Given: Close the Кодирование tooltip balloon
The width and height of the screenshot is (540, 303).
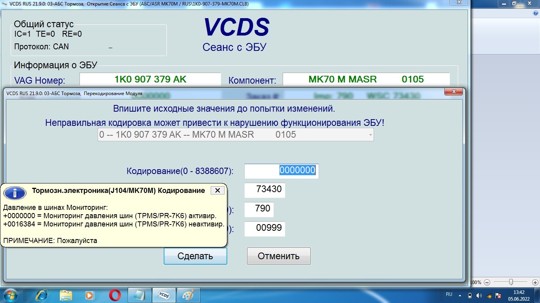Looking at the screenshot, I should (x=217, y=191).
